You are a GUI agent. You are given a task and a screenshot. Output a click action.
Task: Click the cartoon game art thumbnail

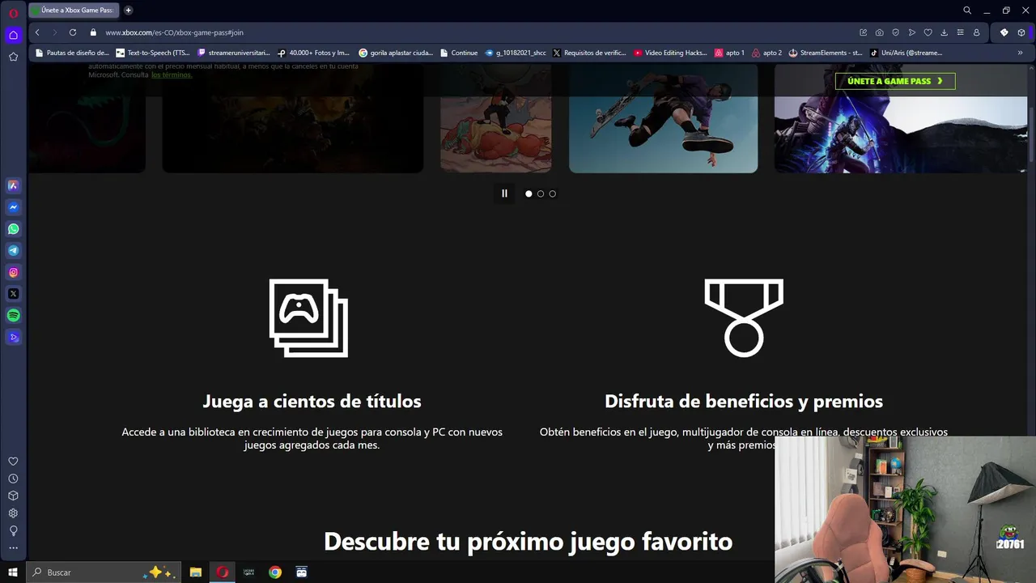coord(496,118)
